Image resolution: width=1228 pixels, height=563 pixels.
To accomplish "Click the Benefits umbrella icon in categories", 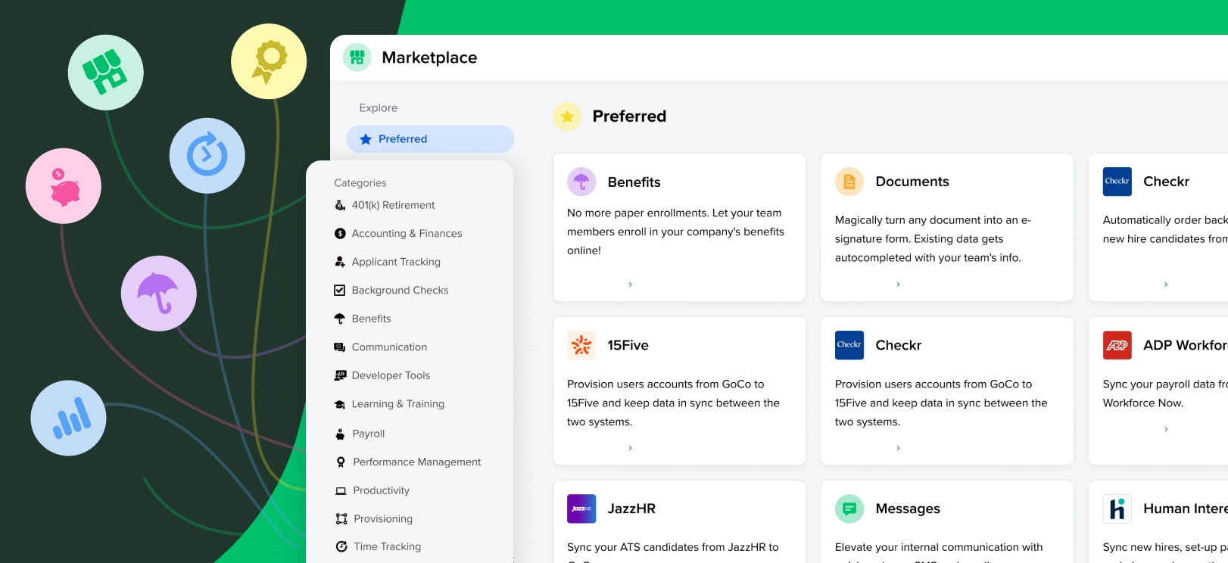I will click(340, 319).
